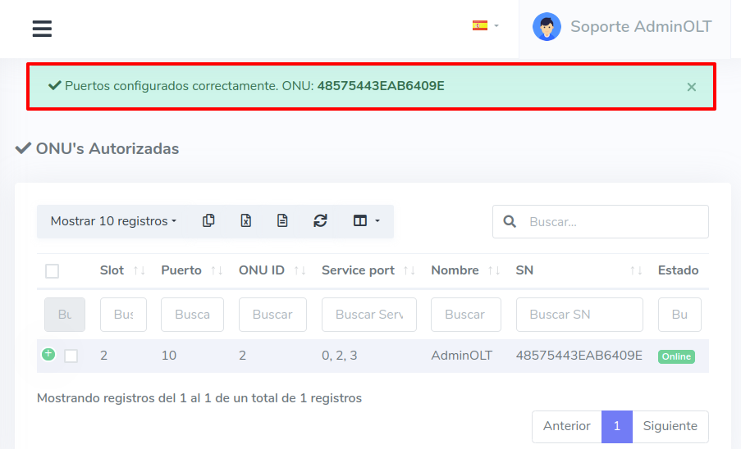Click the Buscar SN filter field
This screenshot has width=741, height=449.
579,315
